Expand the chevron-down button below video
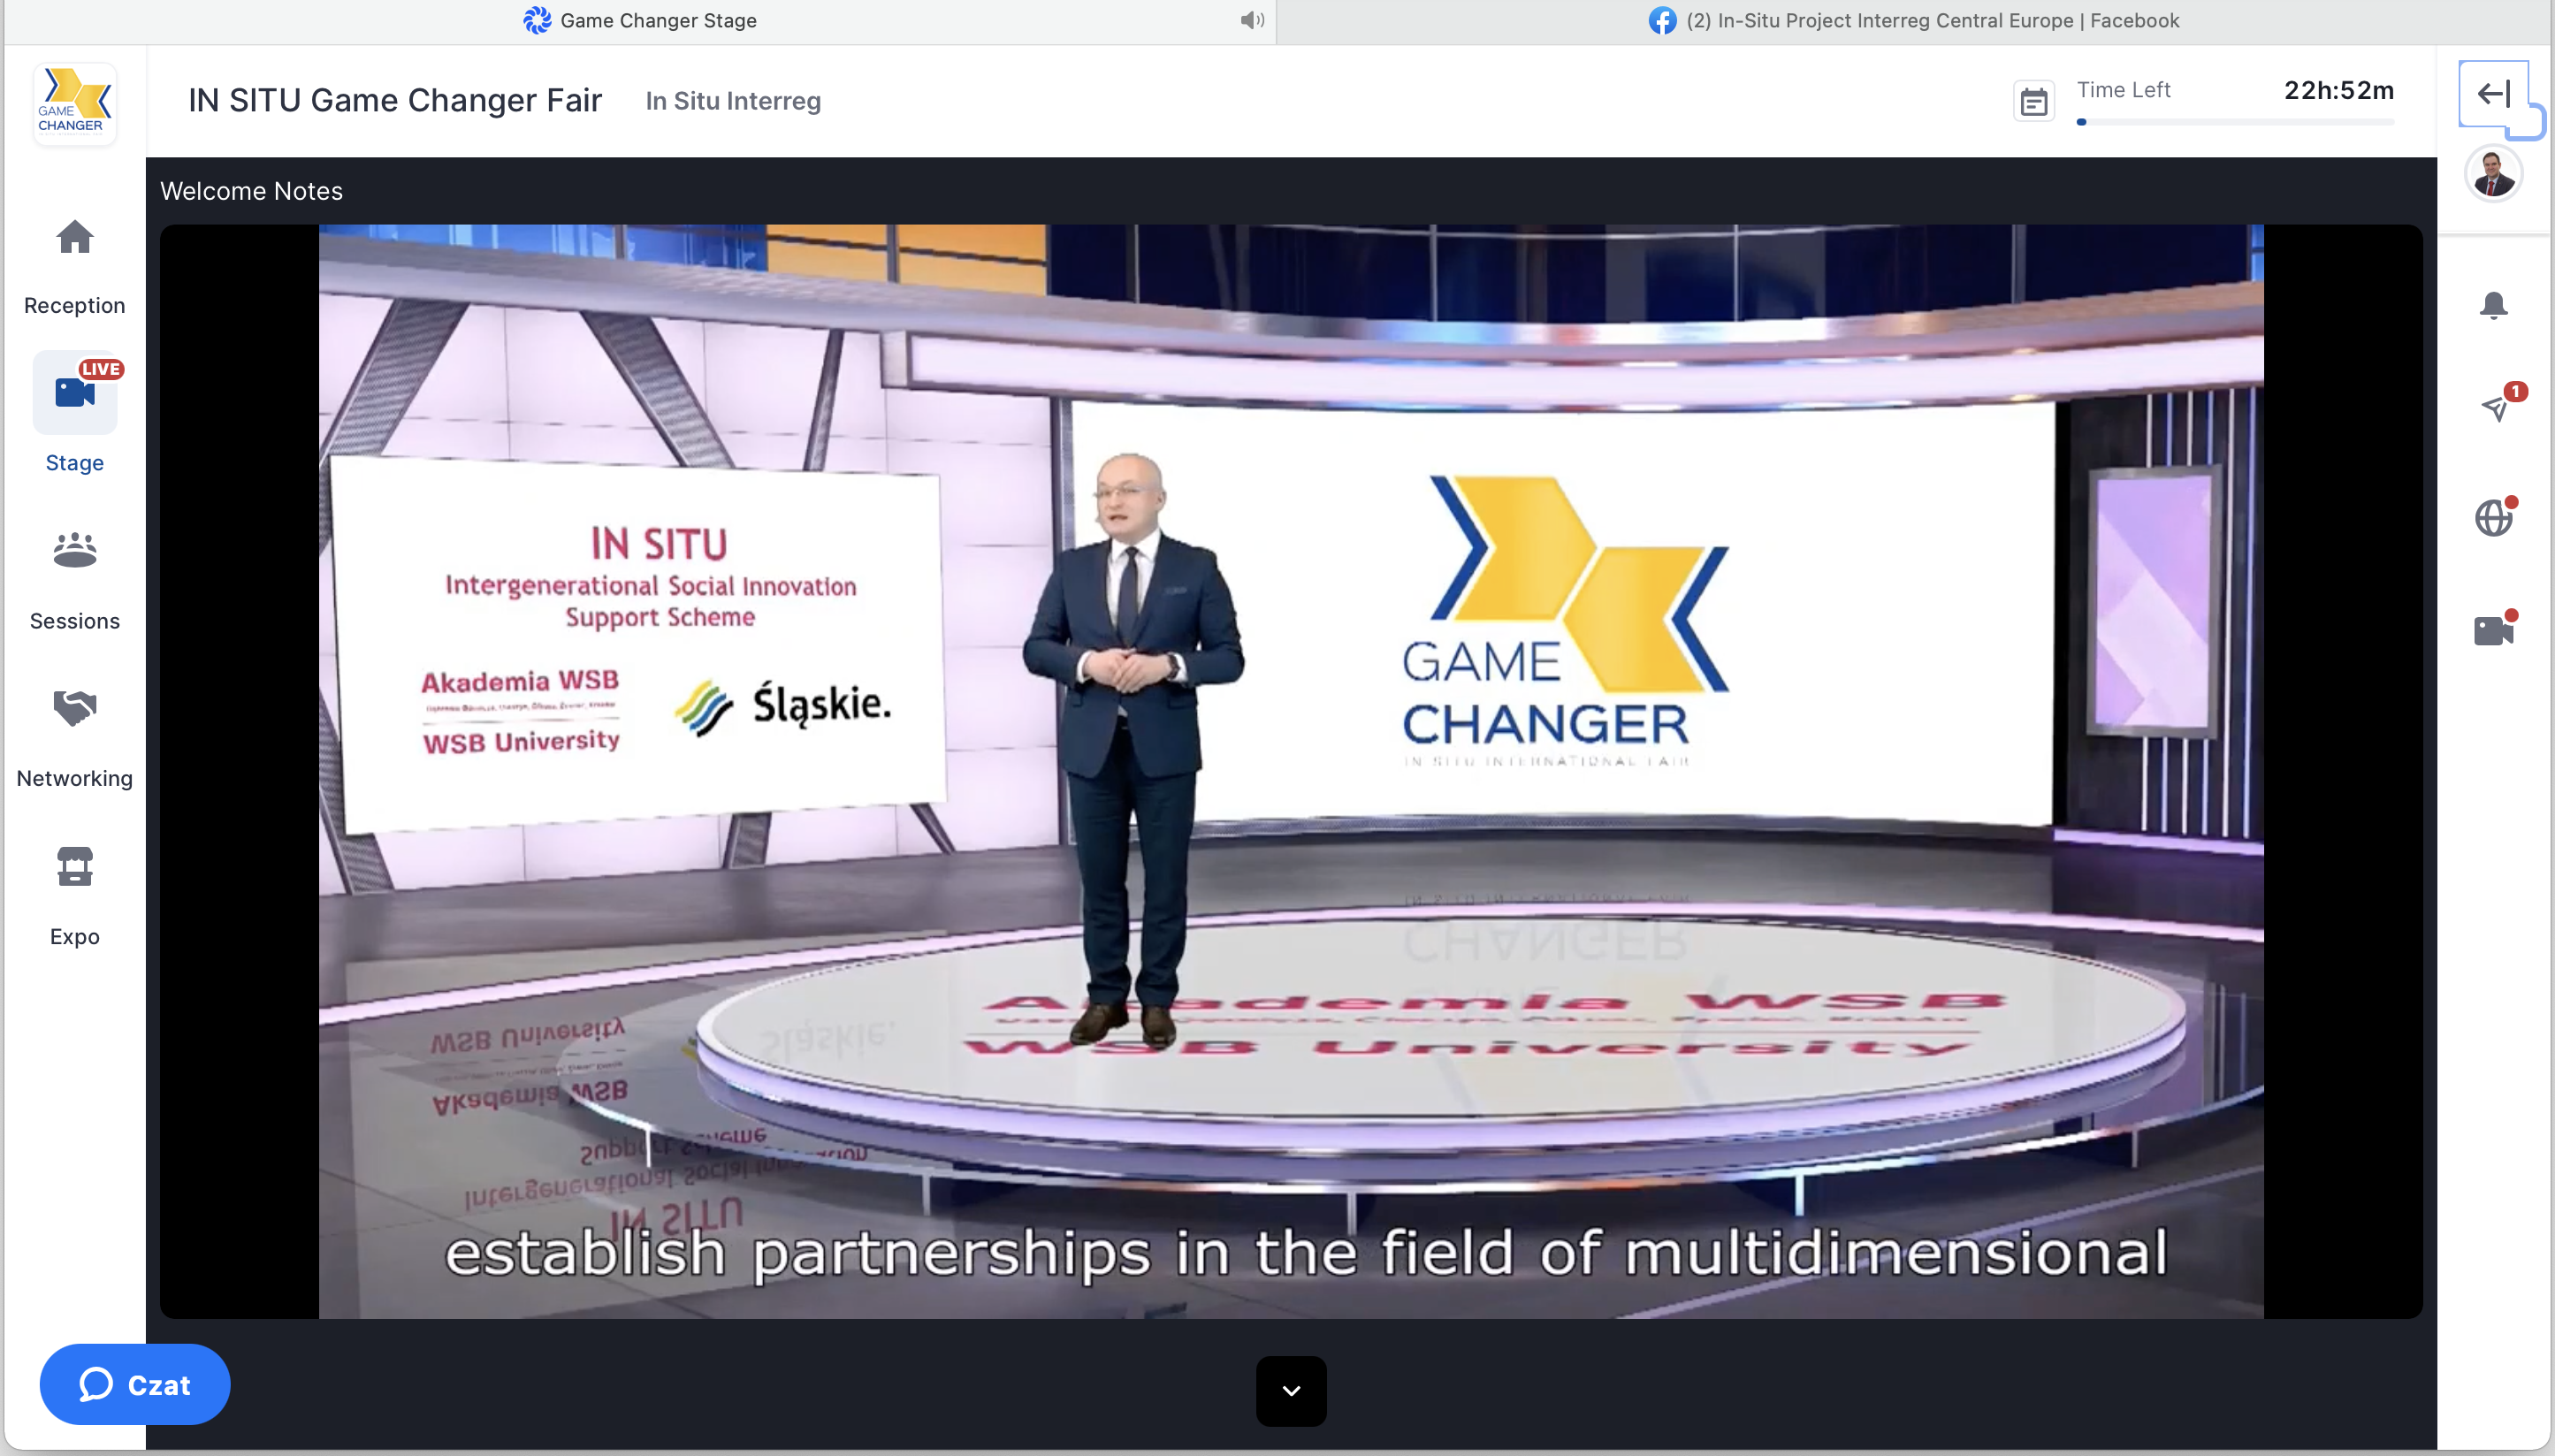The height and width of the screenshot is (1456, 2555). 1291,1391
